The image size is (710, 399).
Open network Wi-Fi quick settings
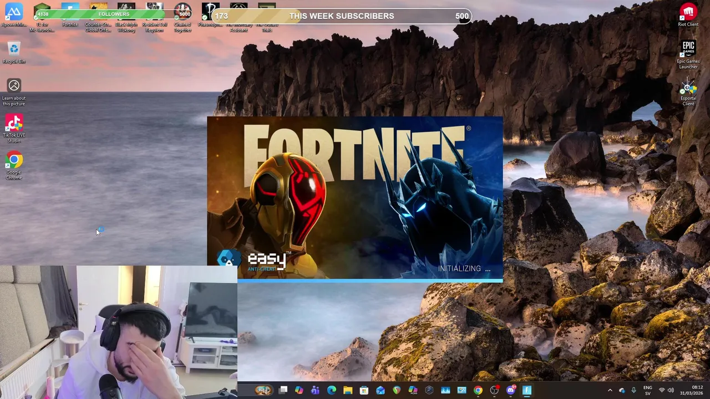[x=661, y=391]
